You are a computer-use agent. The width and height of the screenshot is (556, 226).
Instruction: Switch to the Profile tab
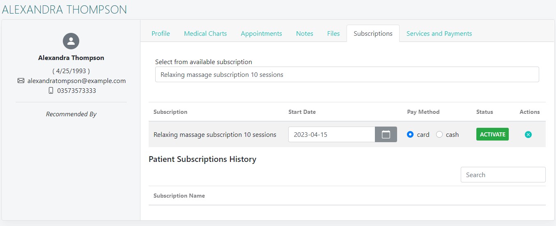[x=161, y=34]
